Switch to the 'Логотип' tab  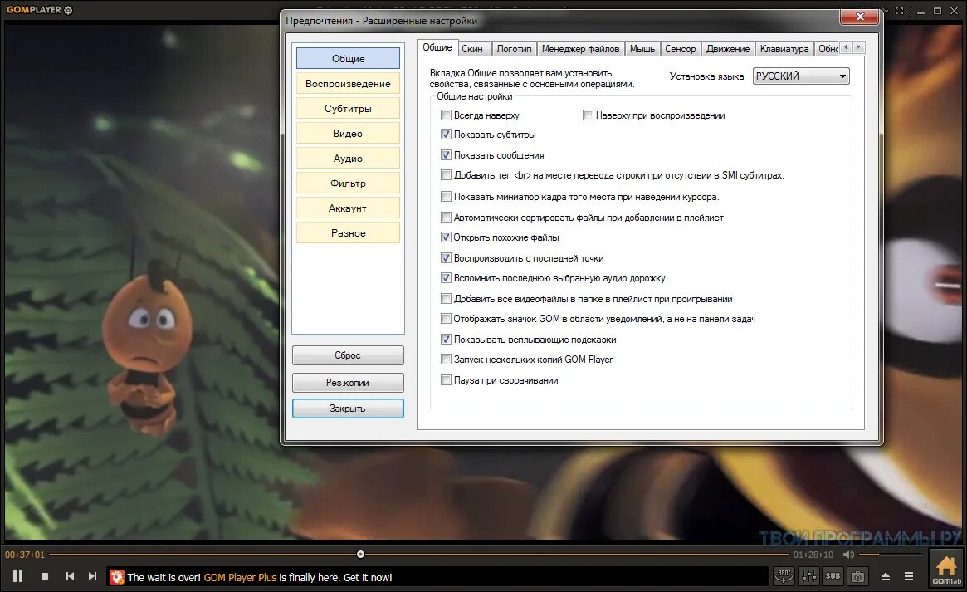[x=514, y=49]
